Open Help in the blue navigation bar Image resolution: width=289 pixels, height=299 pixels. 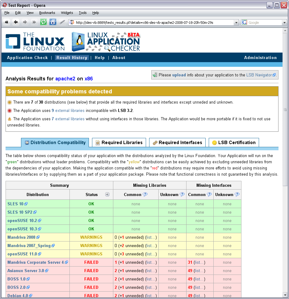click(x=100, y=58)
